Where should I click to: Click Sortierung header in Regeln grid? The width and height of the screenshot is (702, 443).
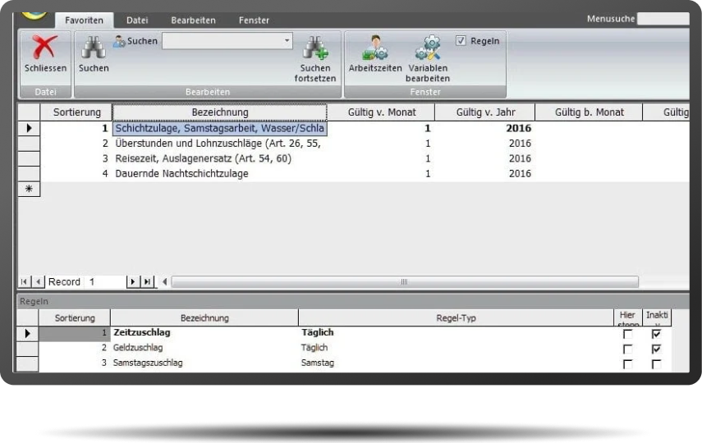tap(75, 318)
